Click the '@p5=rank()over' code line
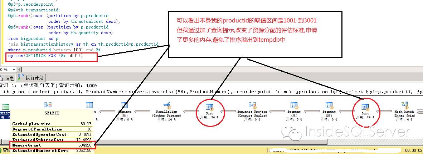Image resolution: width=423 pixels, height=154 pixels. (x=58, y=16)
